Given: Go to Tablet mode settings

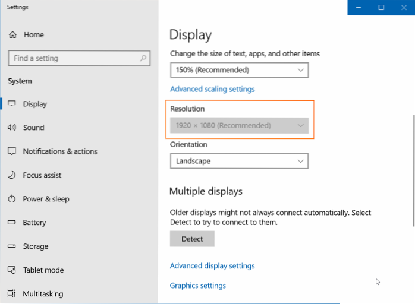Looking at the screenshot, I should tap(43, 270).
